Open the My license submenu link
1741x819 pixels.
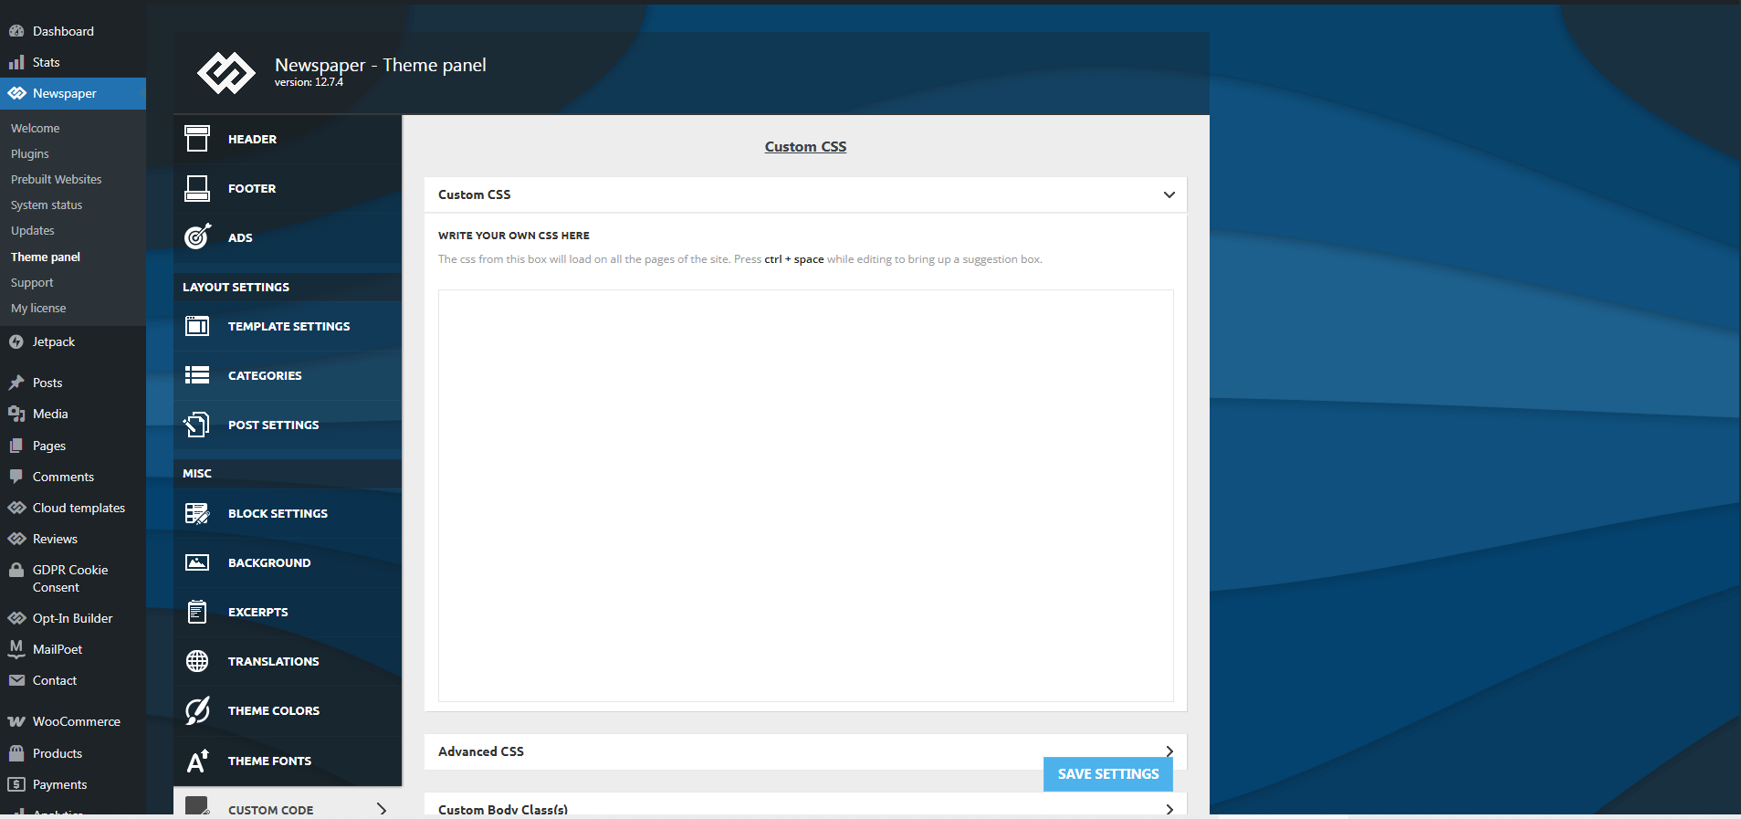(x=38, y=309)
